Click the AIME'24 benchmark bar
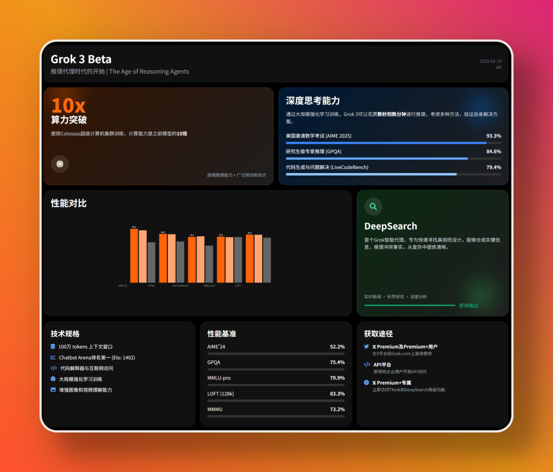Image resolution: width=553 pixels, height=472 pixels. [x=276, y=354]
